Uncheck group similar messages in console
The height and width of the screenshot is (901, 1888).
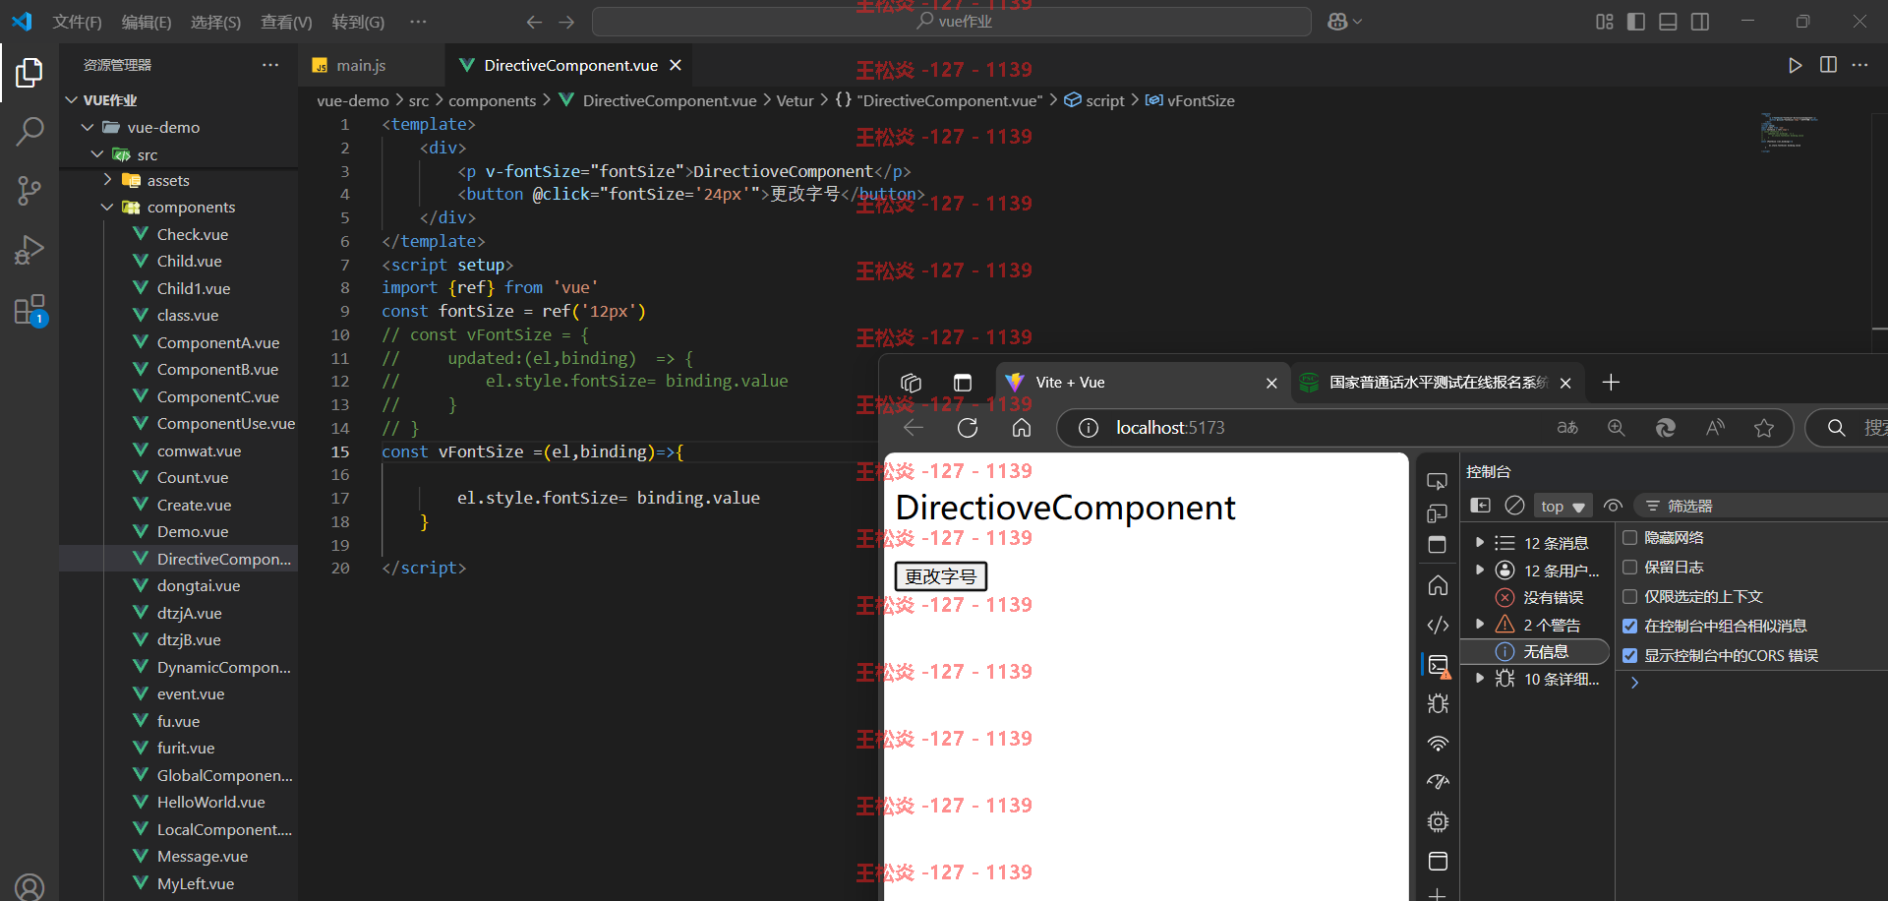tap(1629, 627)
